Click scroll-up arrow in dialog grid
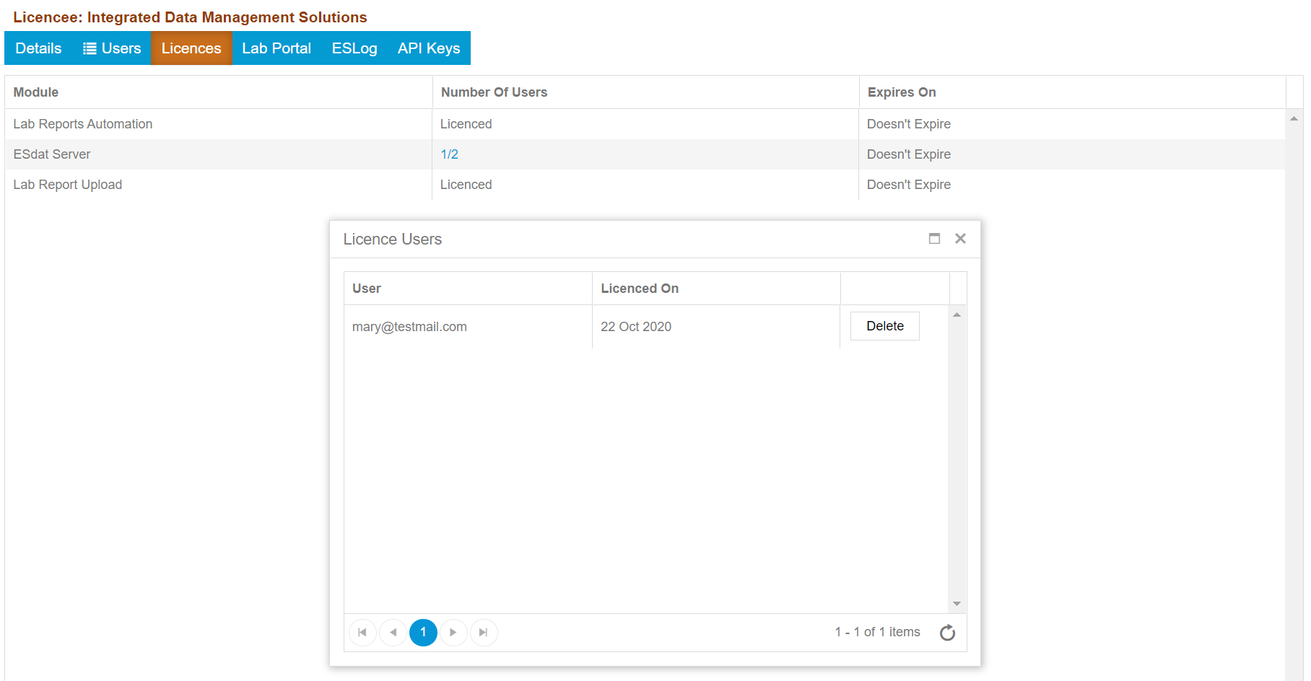 (957, 315)
